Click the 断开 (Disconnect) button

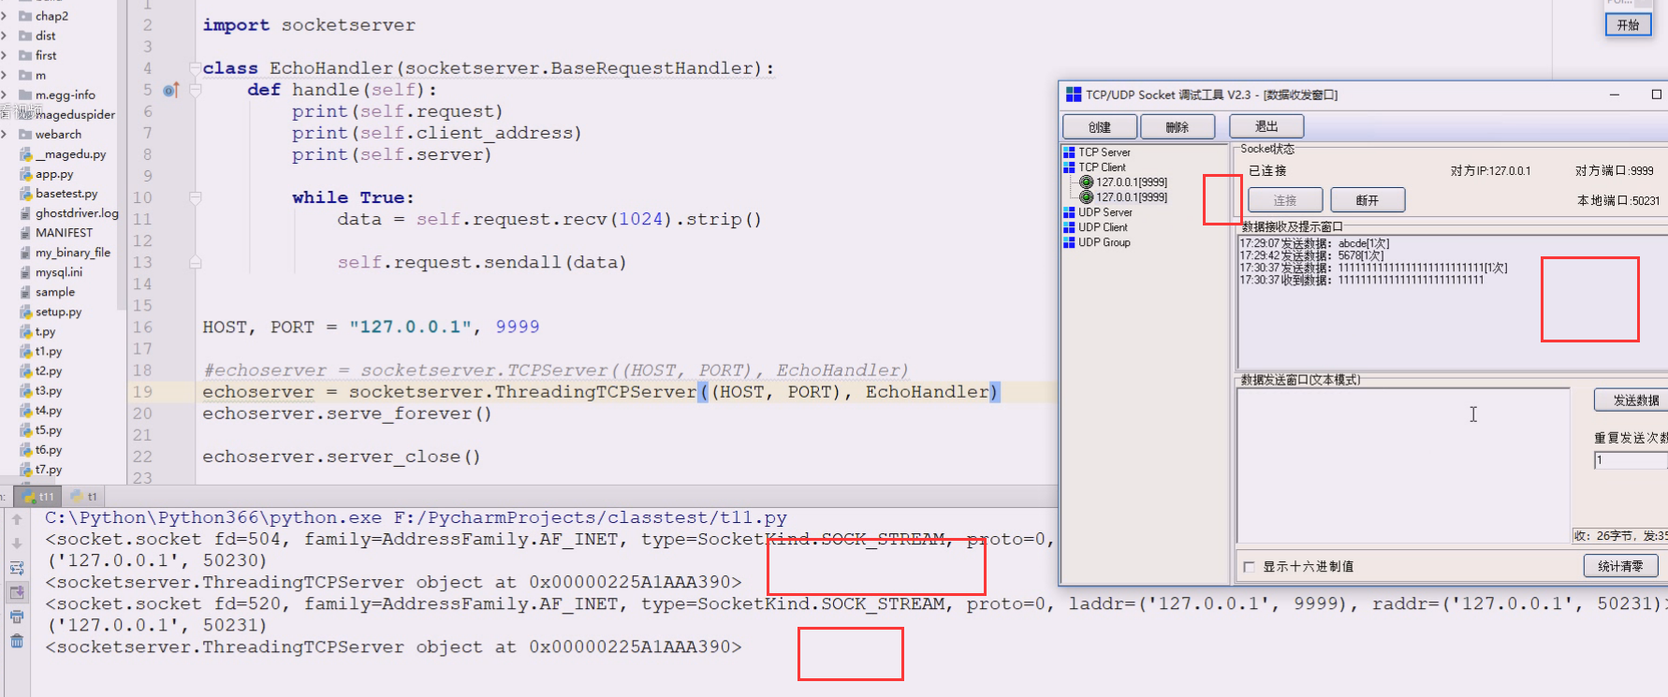(x=1368, y=200)
